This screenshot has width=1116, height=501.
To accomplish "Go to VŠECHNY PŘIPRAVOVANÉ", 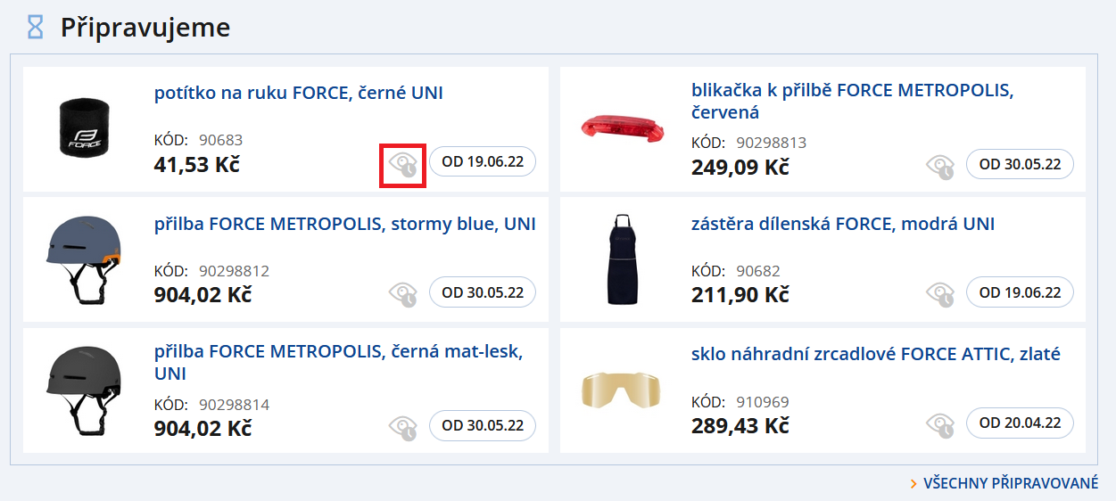I will click(1010, 483).
